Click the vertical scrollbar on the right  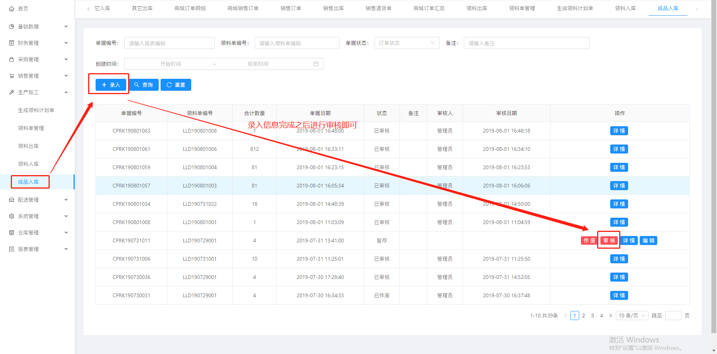tap(714, 166)
